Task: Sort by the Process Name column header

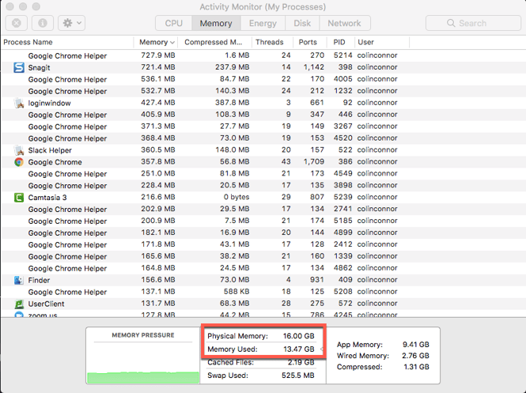Action: 67,42
